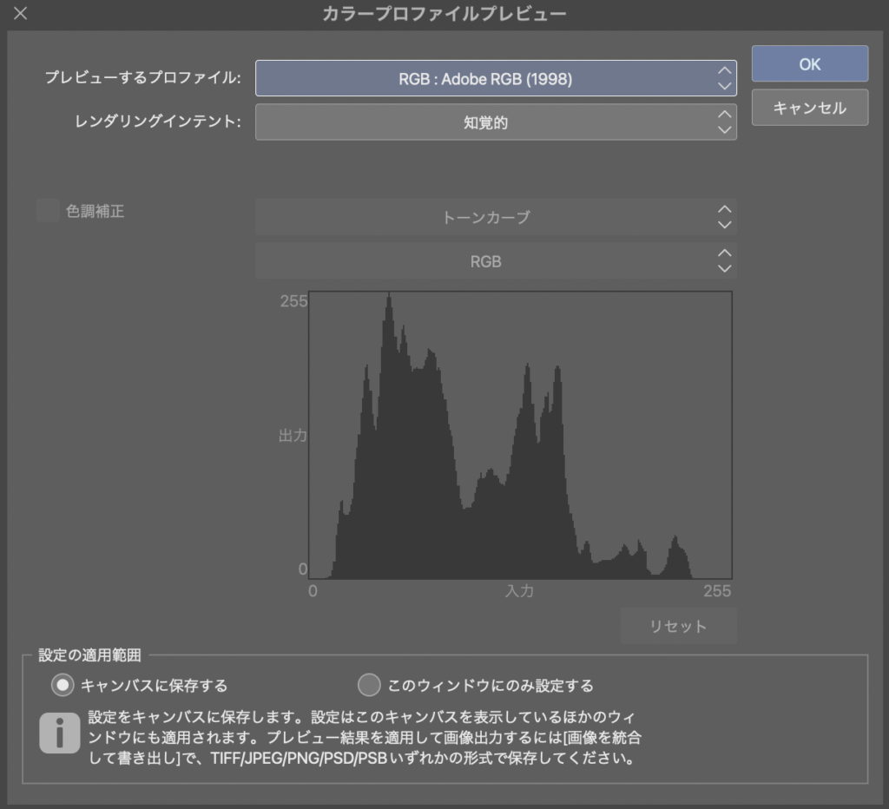Screen dimensions: 889x809
Task: Open the 知覚的 rendering intent dropdown
Action: click(x=495, y=122)
